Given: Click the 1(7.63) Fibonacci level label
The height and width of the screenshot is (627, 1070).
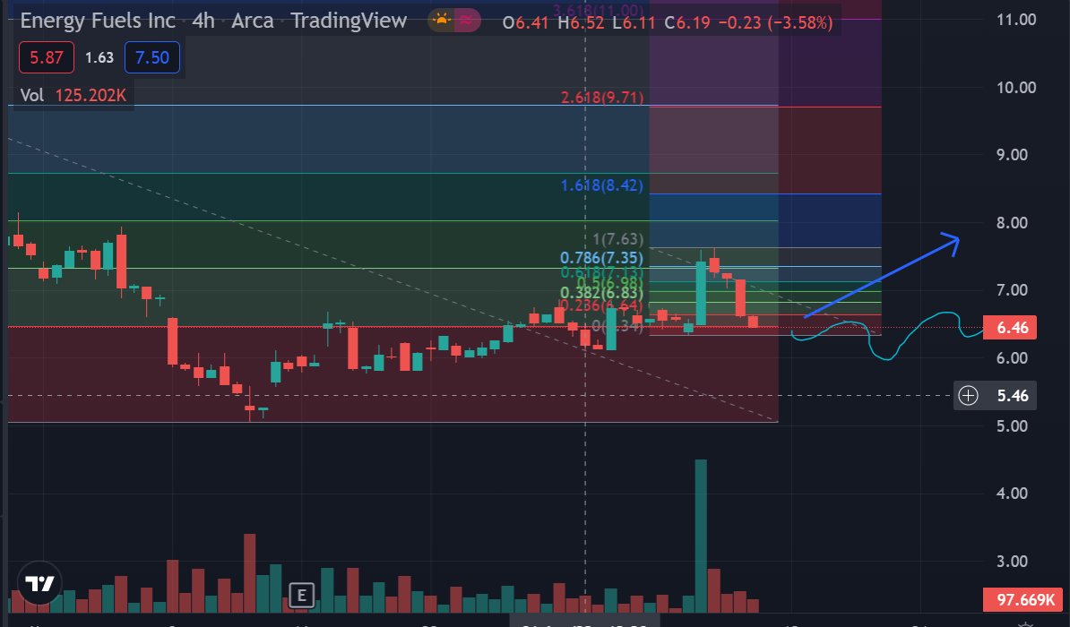Looking at the screenshot, I should click(x=618, y=239).
